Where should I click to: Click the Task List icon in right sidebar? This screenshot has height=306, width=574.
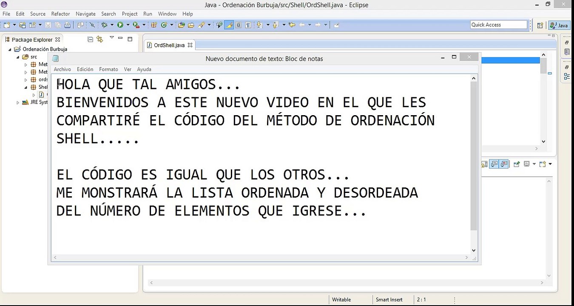(x=567, y=52)
